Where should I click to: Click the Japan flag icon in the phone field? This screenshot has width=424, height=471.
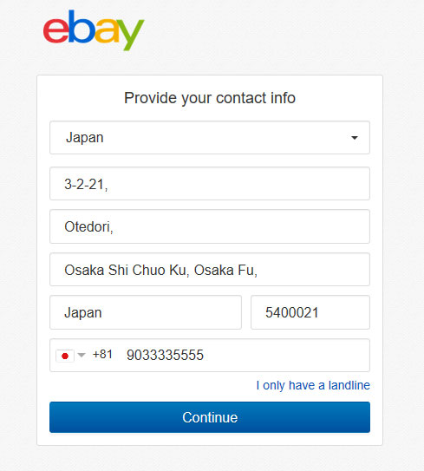click(65, 356)
